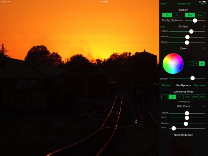Tap Auto contrast

[162, 27]
